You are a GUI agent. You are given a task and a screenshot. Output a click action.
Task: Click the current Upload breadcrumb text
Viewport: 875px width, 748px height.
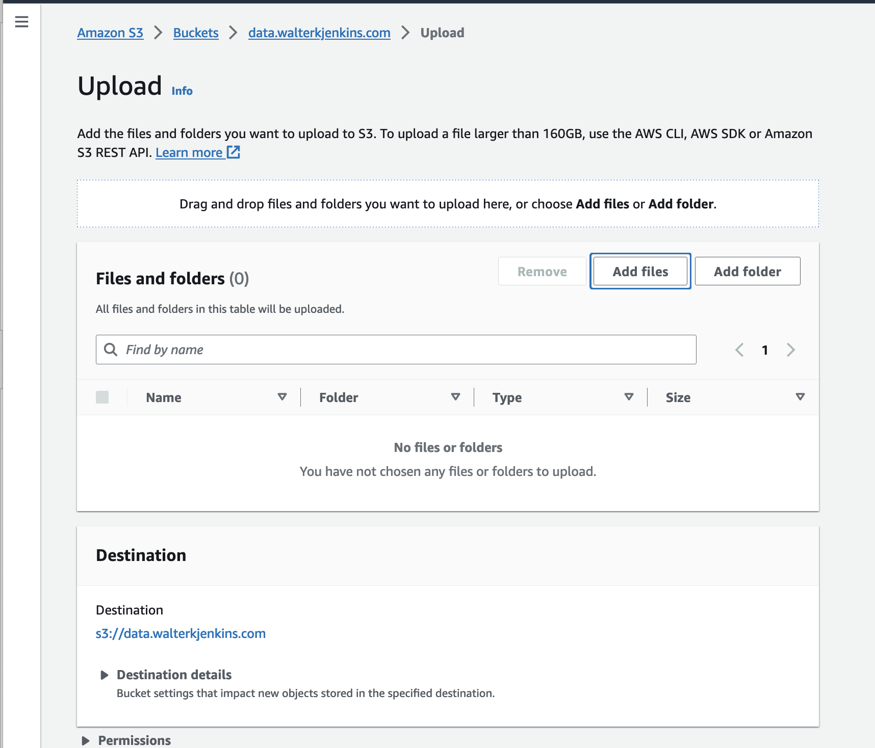pos(442,33)
